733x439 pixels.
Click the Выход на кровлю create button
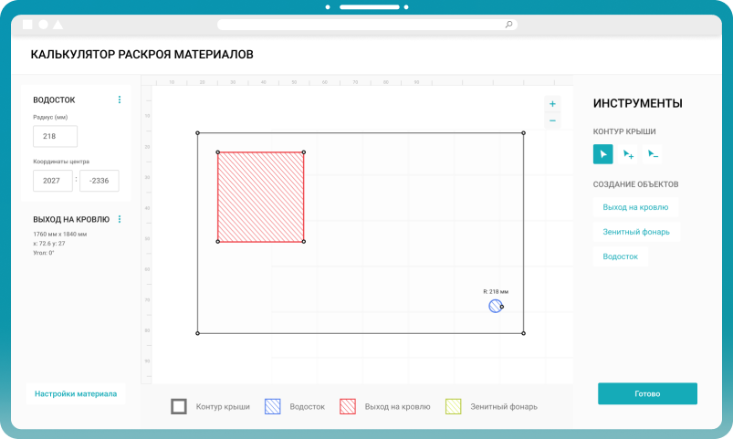[635, 207]
